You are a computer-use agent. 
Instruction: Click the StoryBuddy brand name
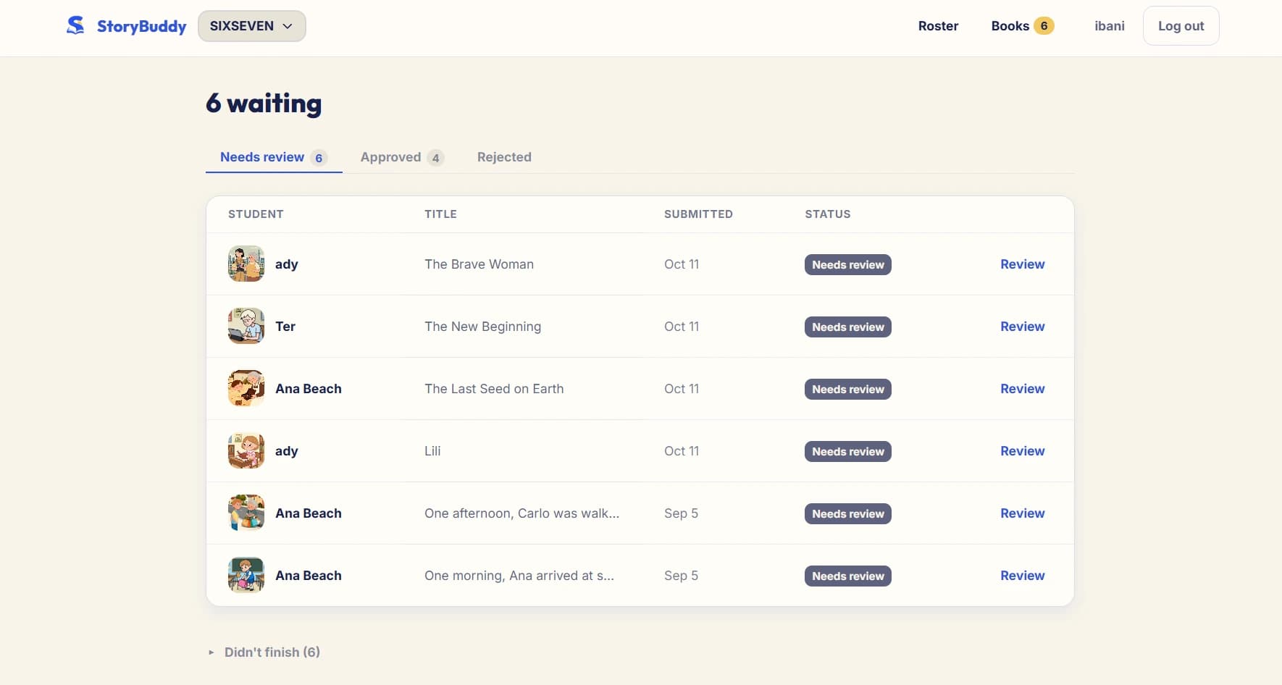(x=142, y=26)
